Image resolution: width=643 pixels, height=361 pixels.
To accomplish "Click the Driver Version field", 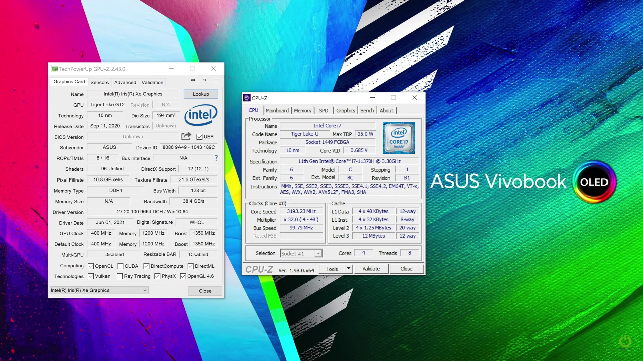I will 152,212.
